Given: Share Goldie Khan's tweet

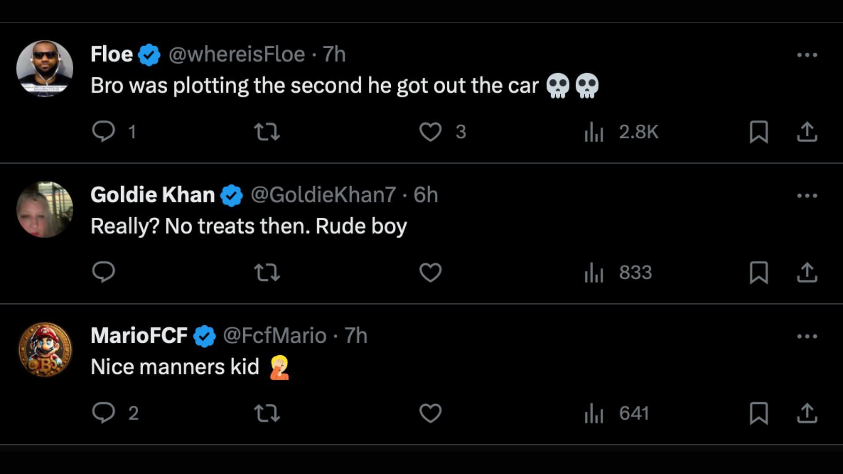Looking at the screenshot, I should [807, 272].
